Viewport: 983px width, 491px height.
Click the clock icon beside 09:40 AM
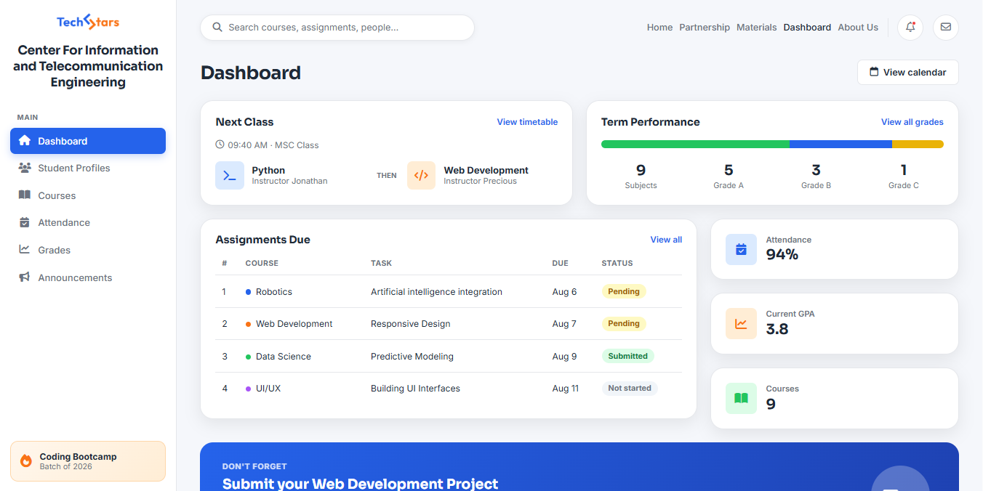tap(220, 145)
